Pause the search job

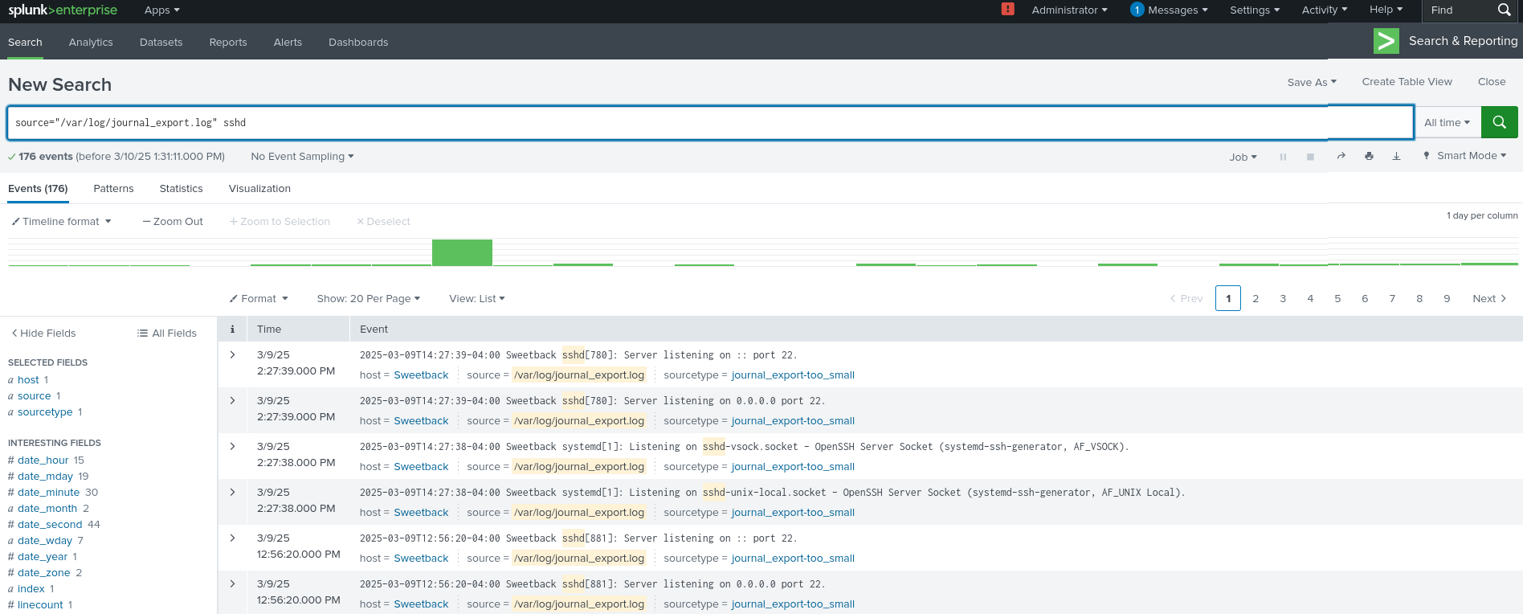[x=1283, y=157]
